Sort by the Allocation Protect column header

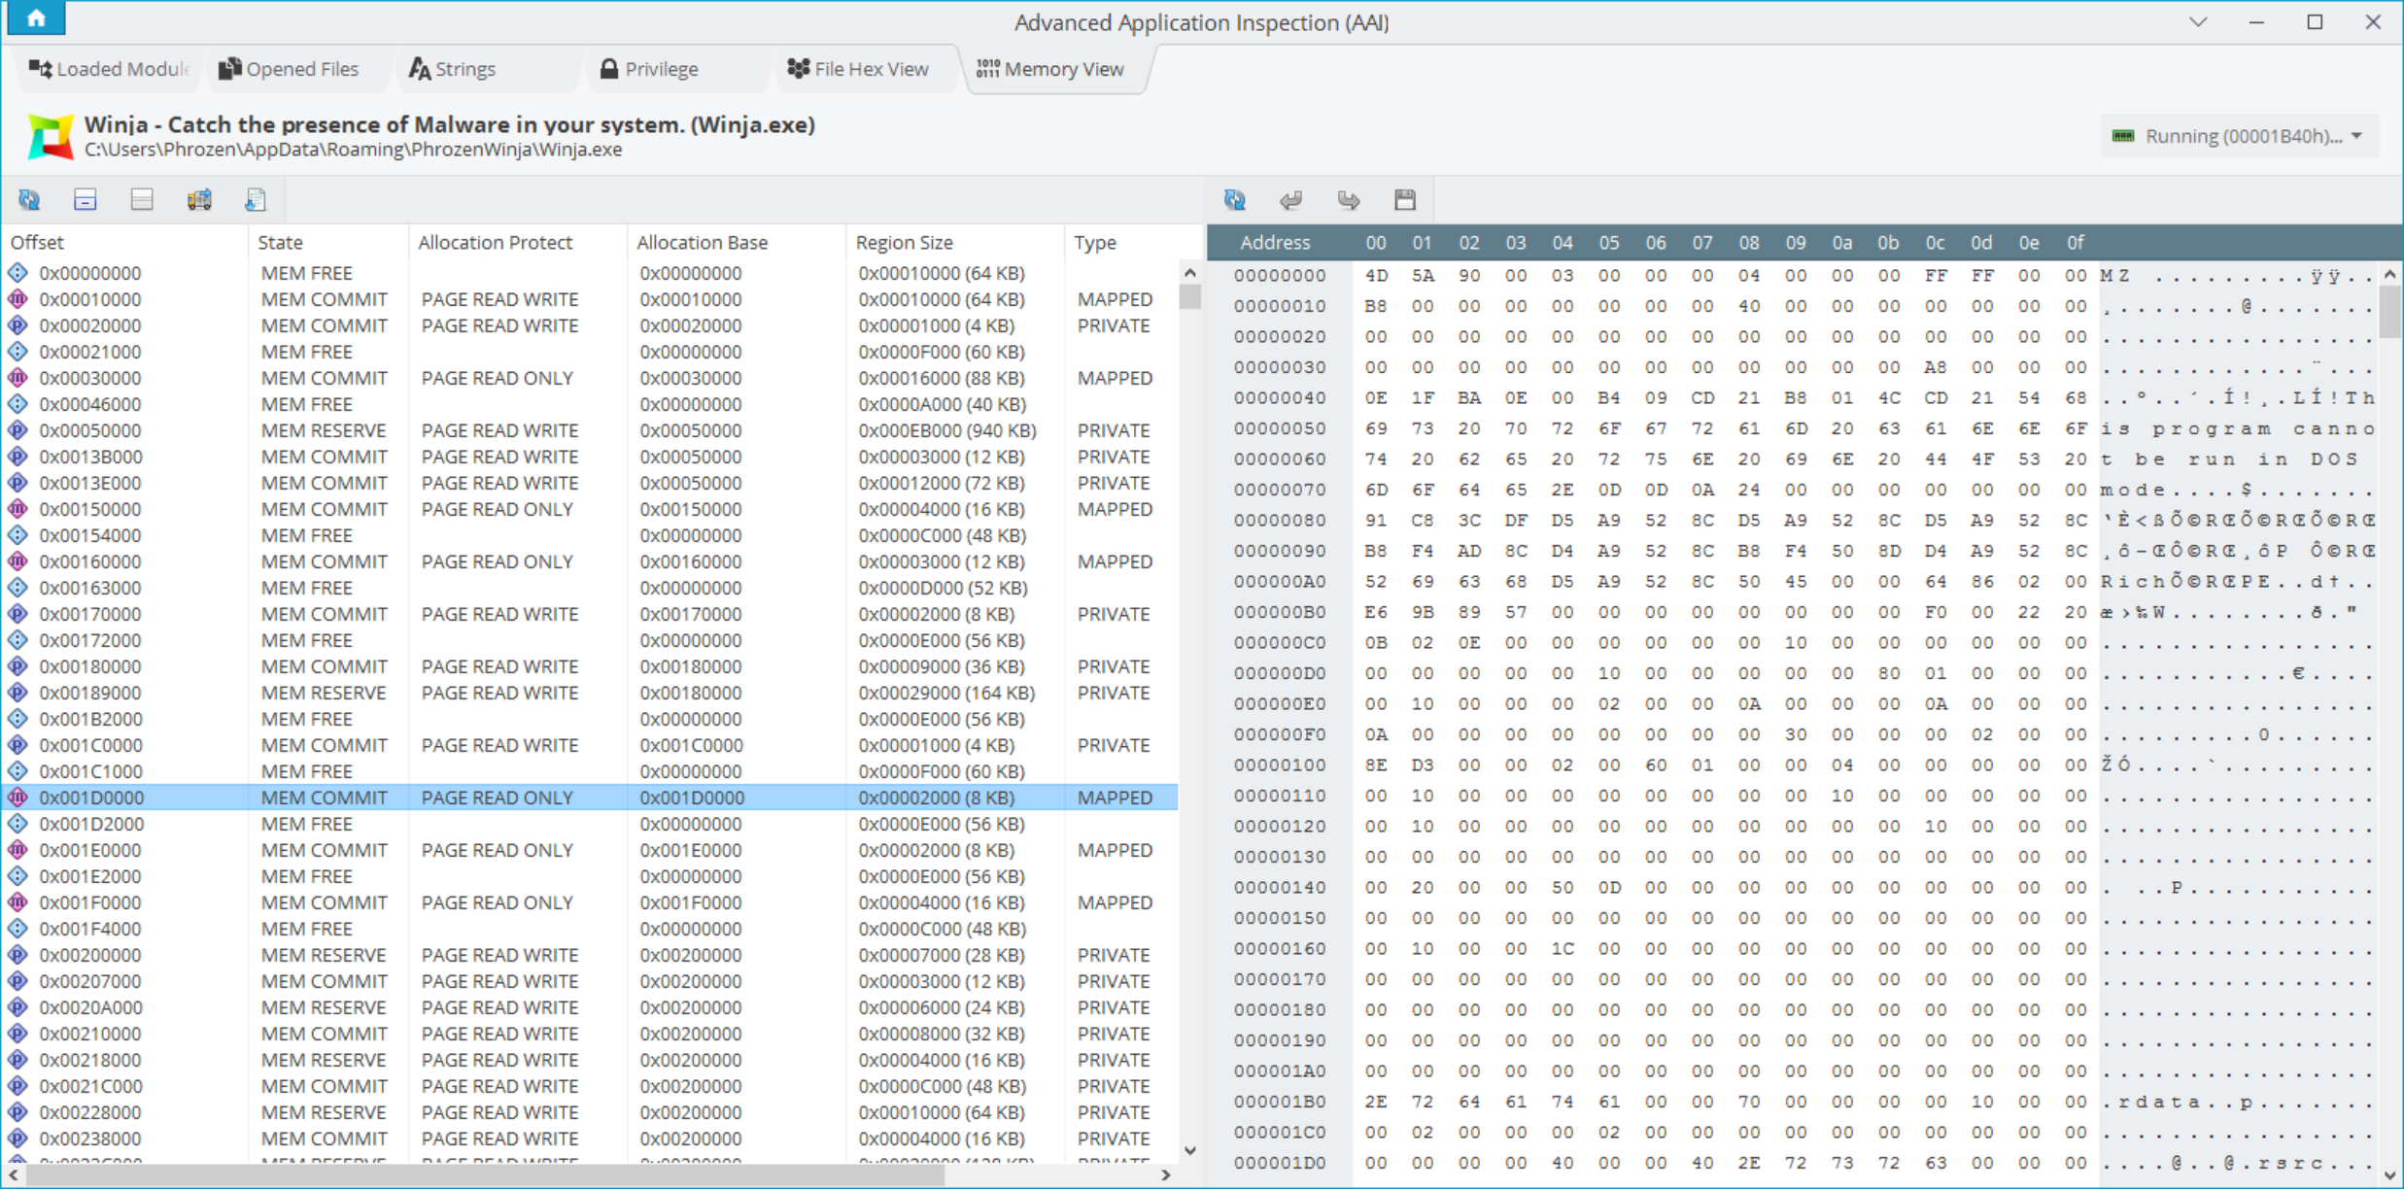(x=495, y=242)
